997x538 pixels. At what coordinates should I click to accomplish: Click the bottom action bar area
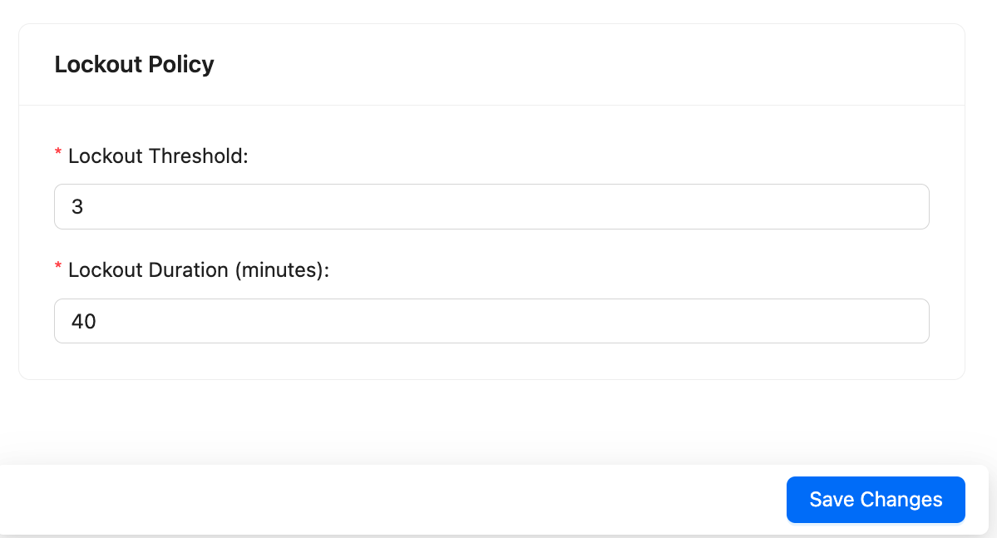tap(416, 499)
